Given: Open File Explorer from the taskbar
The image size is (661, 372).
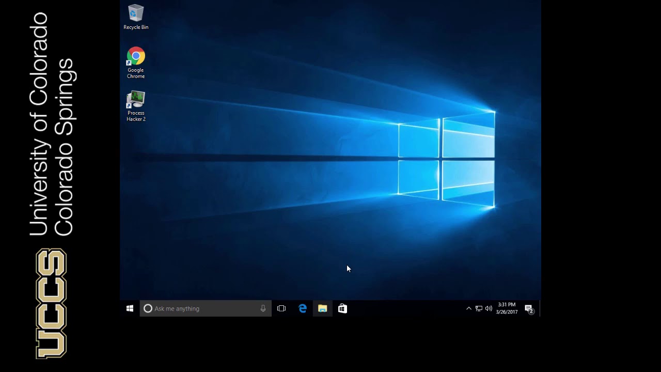Looking at the screenshot, I should 323,308.
